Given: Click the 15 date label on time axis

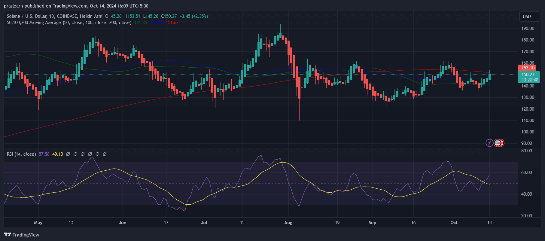Looking at the screenshot, I should point(242,223).
